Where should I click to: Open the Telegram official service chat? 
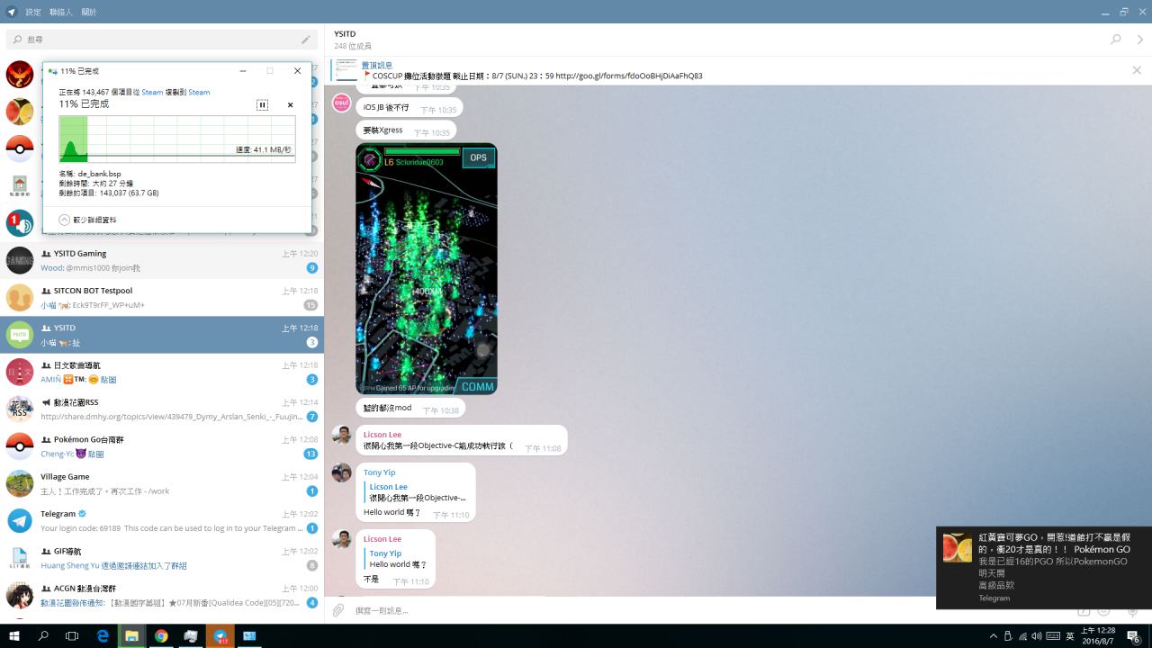[162, 521]
